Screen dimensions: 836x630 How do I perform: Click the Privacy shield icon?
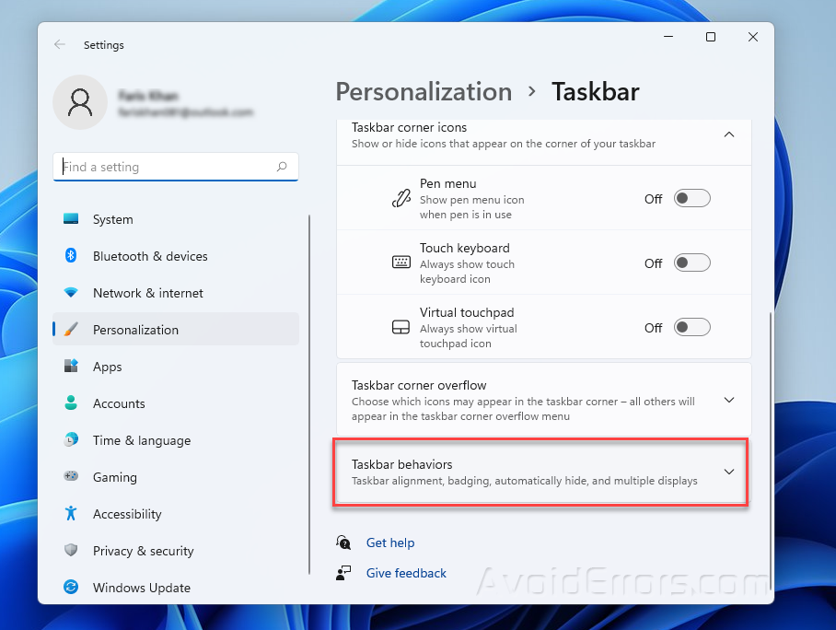(x=71, y=550)
